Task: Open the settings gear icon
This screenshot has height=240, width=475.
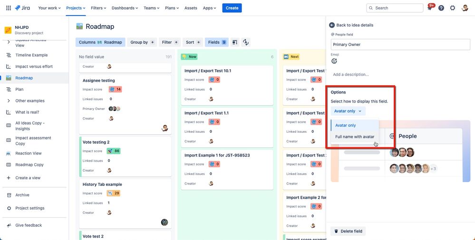Action: (x=453, y=8)
